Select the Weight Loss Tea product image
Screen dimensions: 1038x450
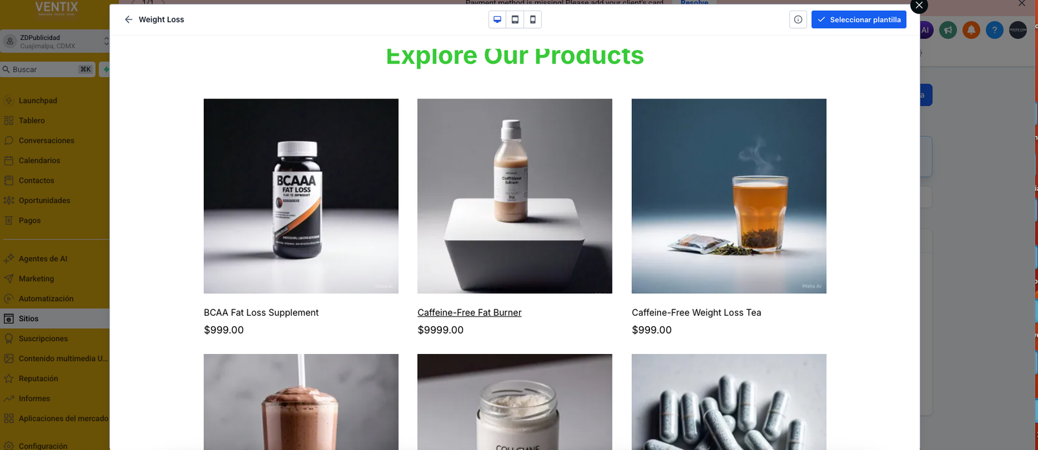click(x=729, y=196)
